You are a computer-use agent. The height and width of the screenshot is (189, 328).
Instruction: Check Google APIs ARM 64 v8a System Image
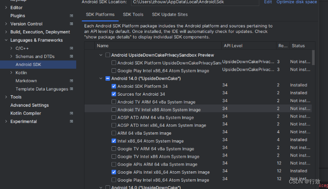pos(114,164)
